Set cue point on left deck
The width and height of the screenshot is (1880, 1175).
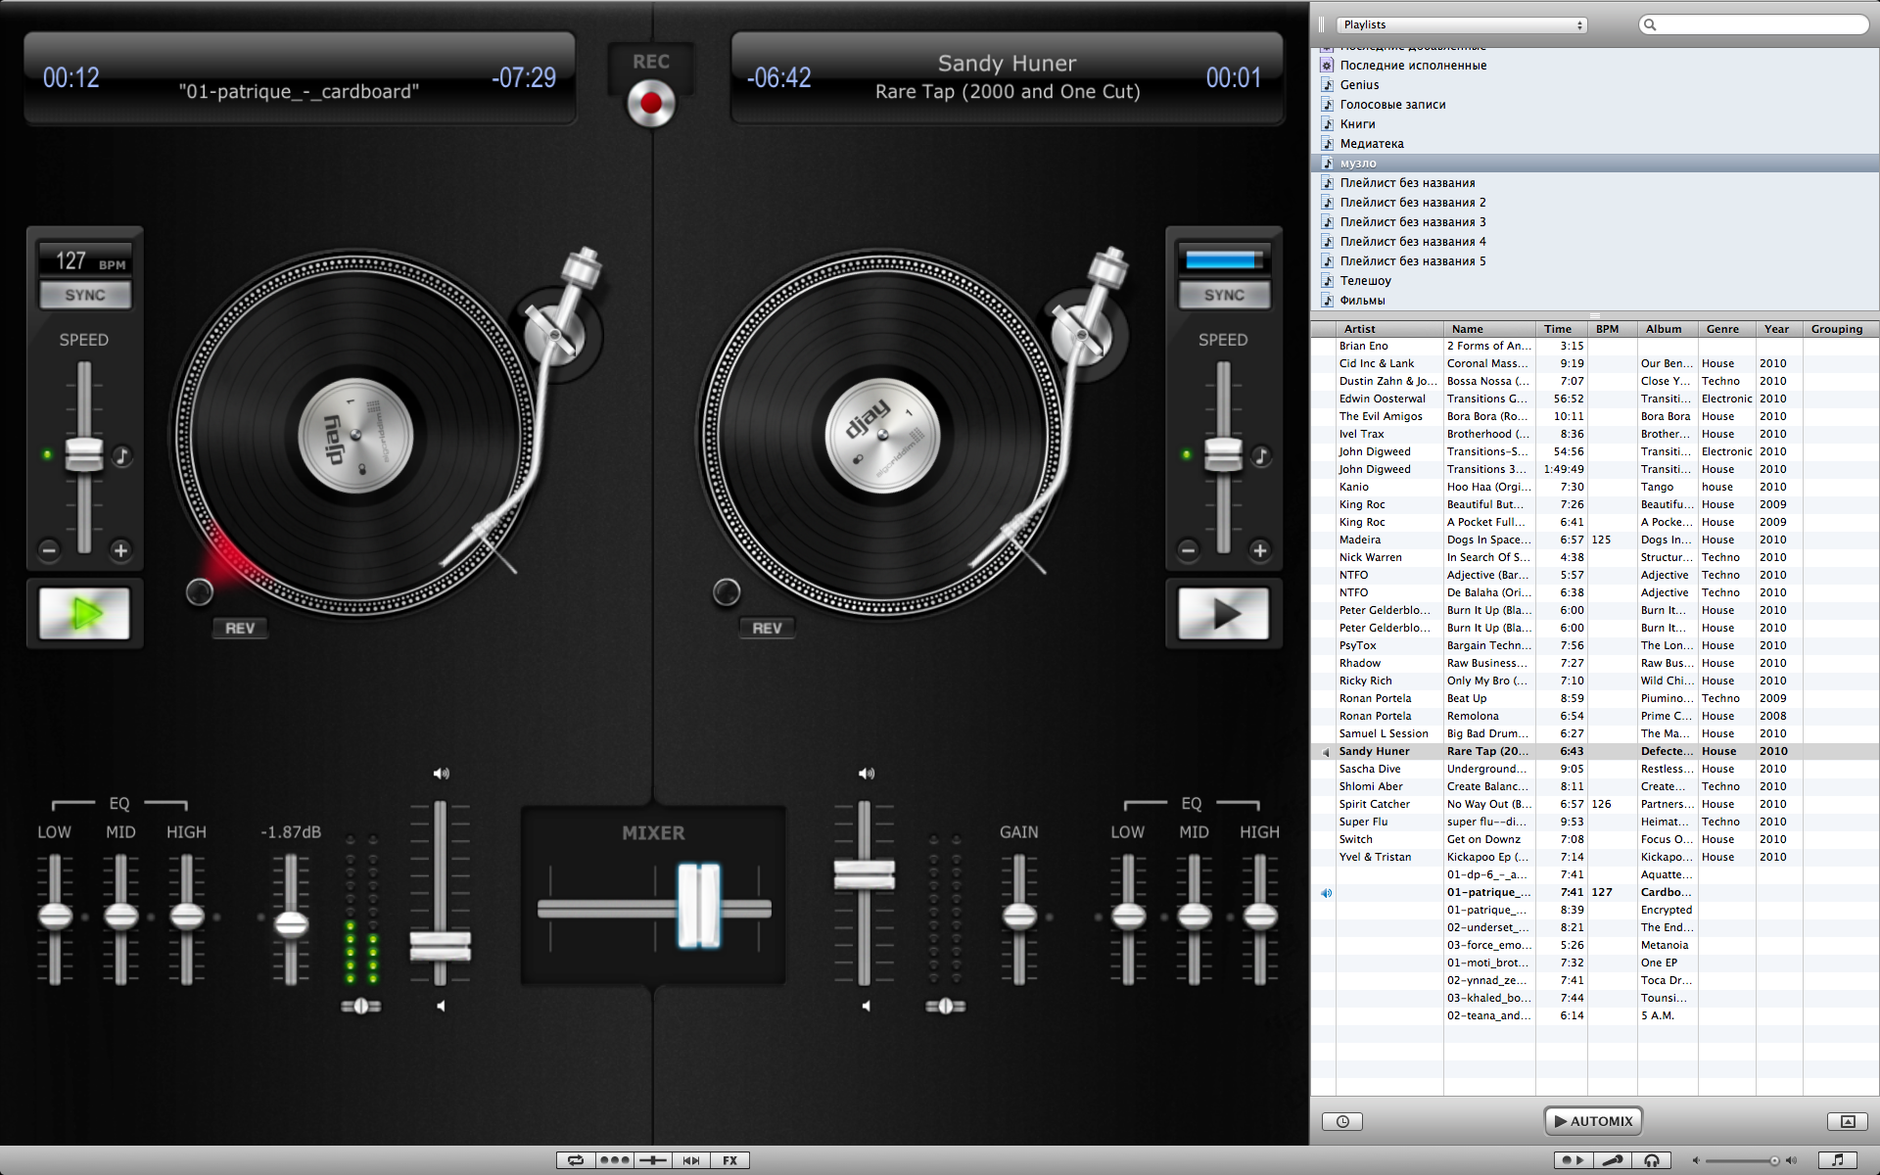[199, 590]
